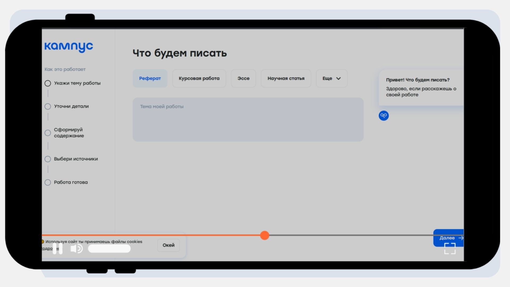Click the blue chat assistant avatar icon
The height and width of the screenshot is (287, 510).
pos(384,116)
